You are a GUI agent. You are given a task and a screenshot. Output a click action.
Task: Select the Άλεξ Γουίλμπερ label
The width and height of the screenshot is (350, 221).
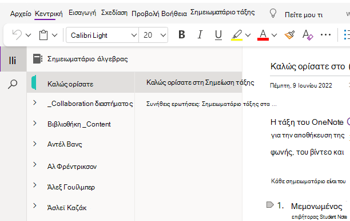point(71,187)
